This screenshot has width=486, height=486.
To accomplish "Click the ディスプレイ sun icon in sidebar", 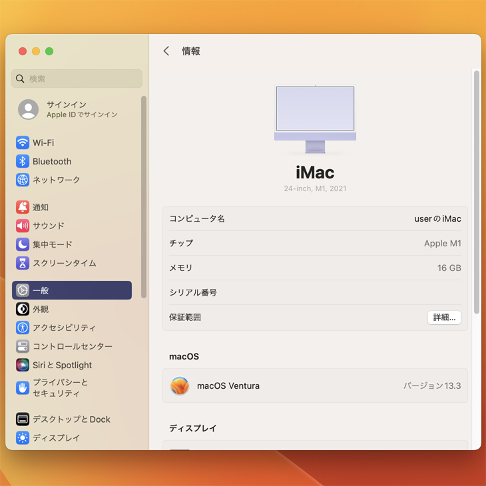I will [x=23, y=437].
